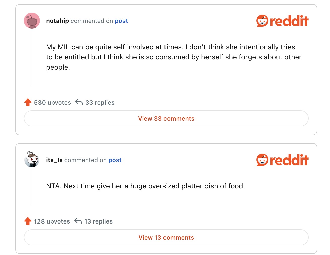This screenshot has width=330, height=255.
Task: Click the reply arrow beside 13 replies
Action: (x=78, y=221)
